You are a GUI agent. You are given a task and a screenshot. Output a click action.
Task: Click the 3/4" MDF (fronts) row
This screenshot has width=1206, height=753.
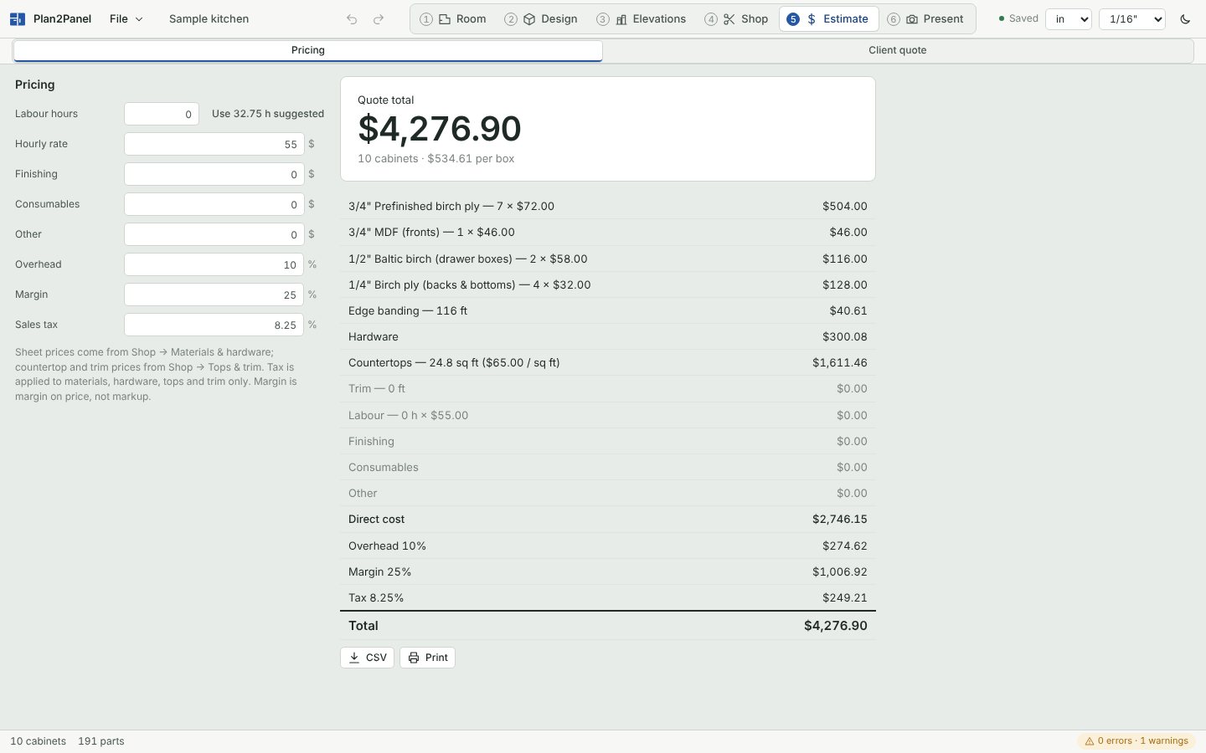pyautogui.click(x=608, y=232)
